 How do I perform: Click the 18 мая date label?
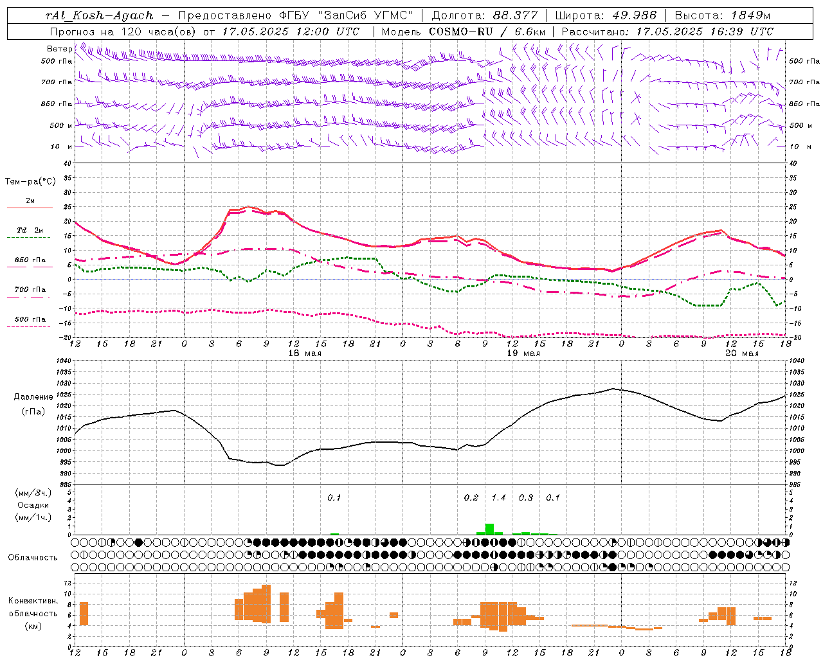[x=305, y=353]
